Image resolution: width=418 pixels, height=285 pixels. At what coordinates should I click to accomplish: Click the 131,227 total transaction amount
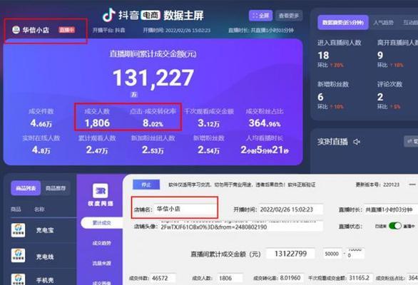coord(153,78)
